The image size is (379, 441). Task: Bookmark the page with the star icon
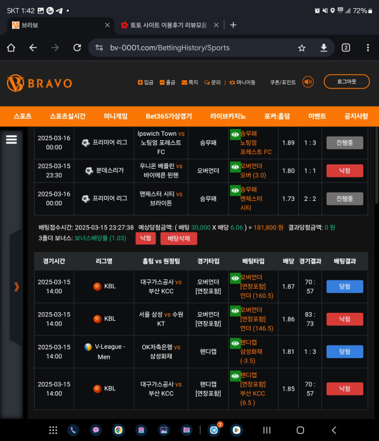[302, 47]
